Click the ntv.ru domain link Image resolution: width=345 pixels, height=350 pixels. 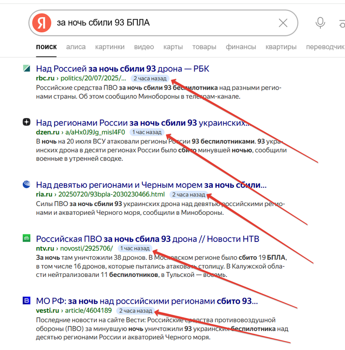coord(45,248)
